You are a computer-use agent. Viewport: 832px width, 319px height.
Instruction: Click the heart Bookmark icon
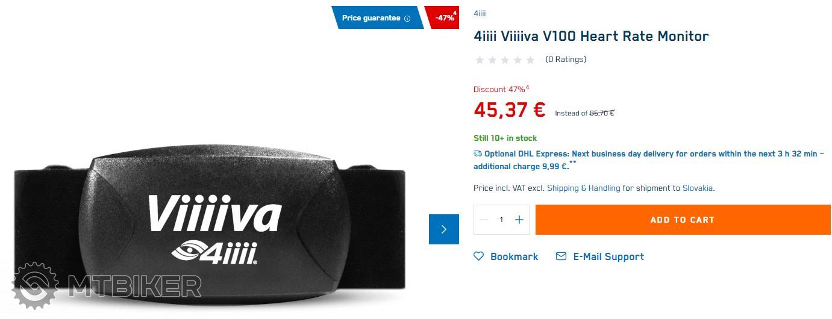pyautogui.click(x=479, y=256)
